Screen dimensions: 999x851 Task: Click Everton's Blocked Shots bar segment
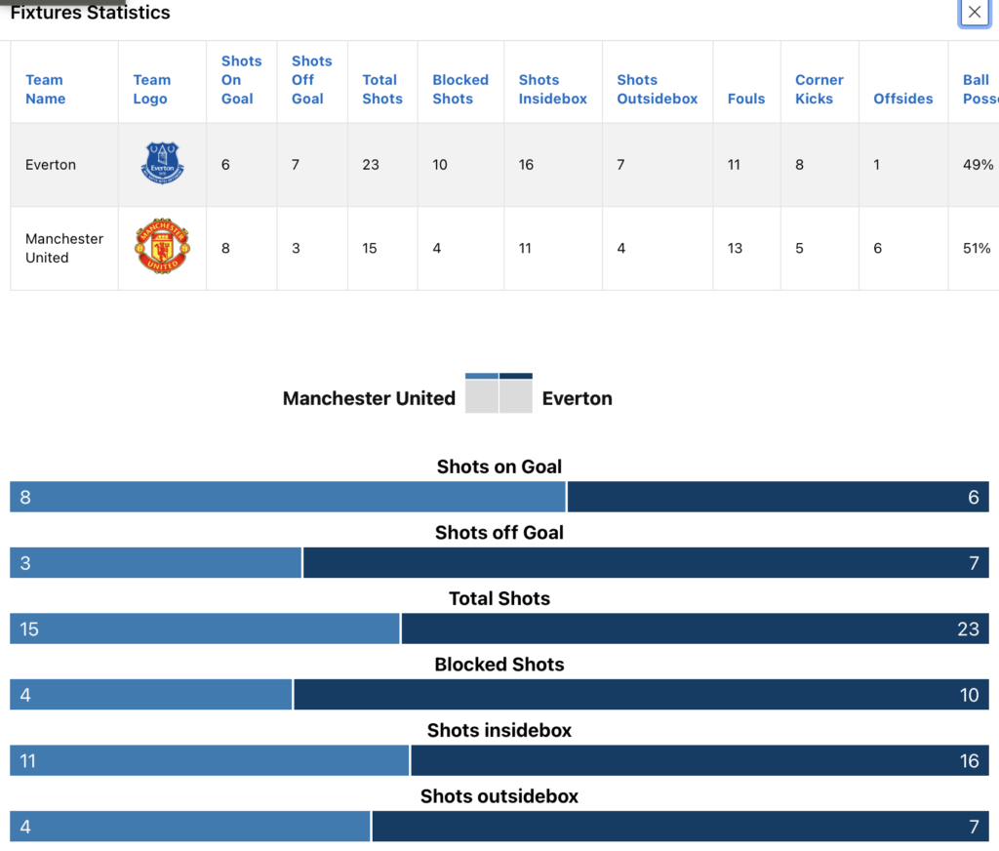(x=641, y=695)
